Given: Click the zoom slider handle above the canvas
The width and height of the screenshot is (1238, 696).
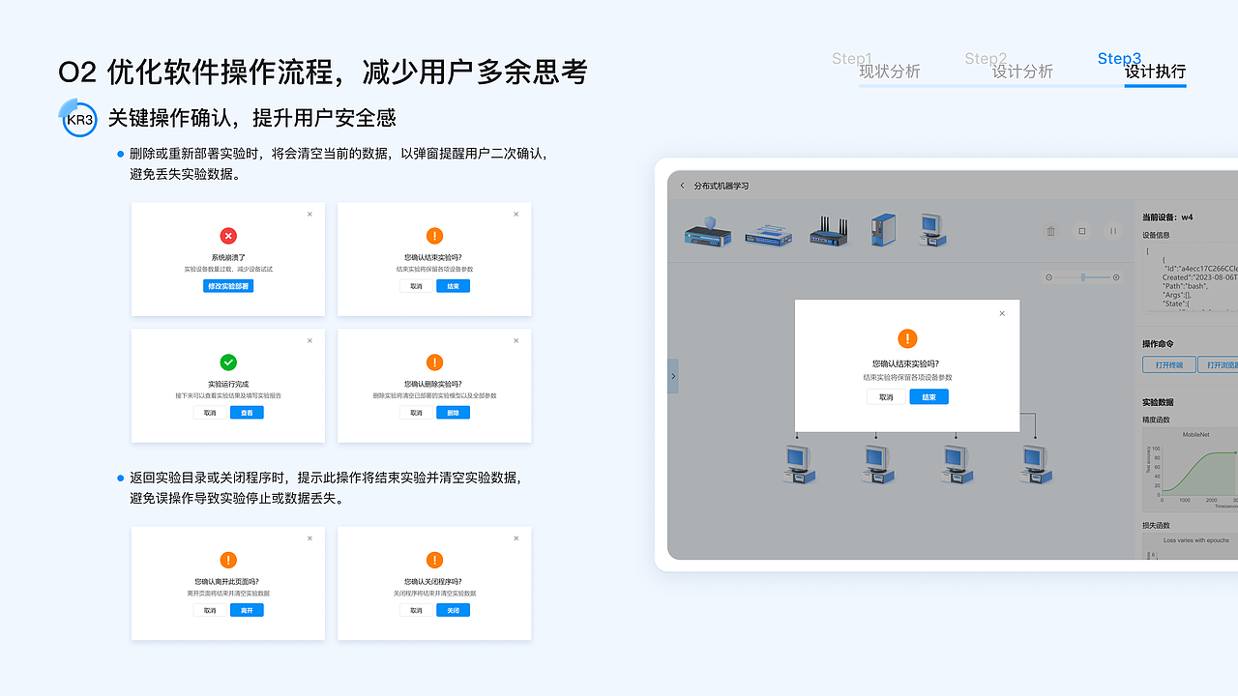Looking at the screenshot, I should pyautogui.click(x=1083, y=277).
